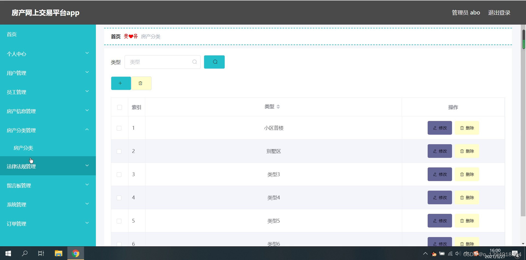This screenshot has width=526, height=260.
Task: Click the 索引 column header
Action: pyautogui.click(x=136, y=107)
